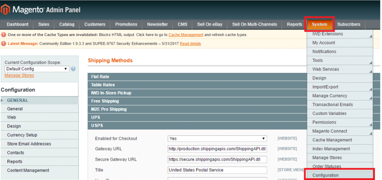
Task: Click the Manage Stores link
Action: (x=19, y=75)
